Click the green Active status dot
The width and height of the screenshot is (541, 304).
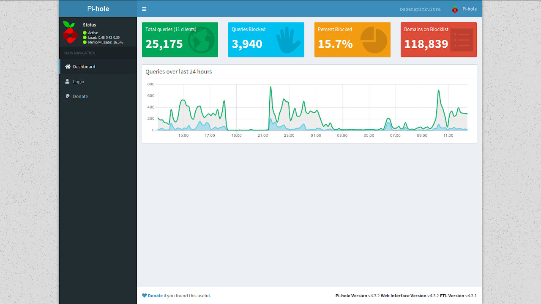[x=85, y=33]
